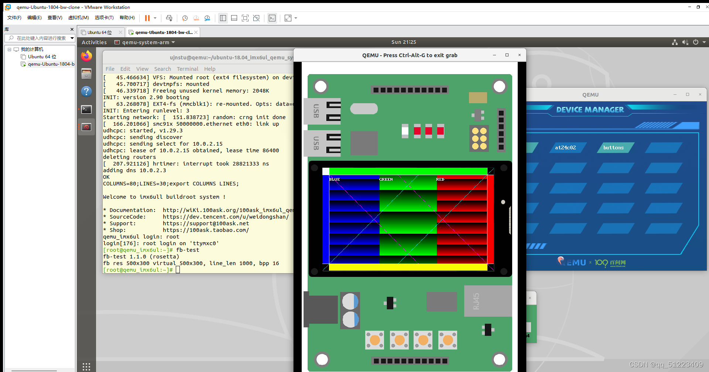Open the snapshot manager
Image resolution: width=709 pixels, height=372 pixels.
208,18
